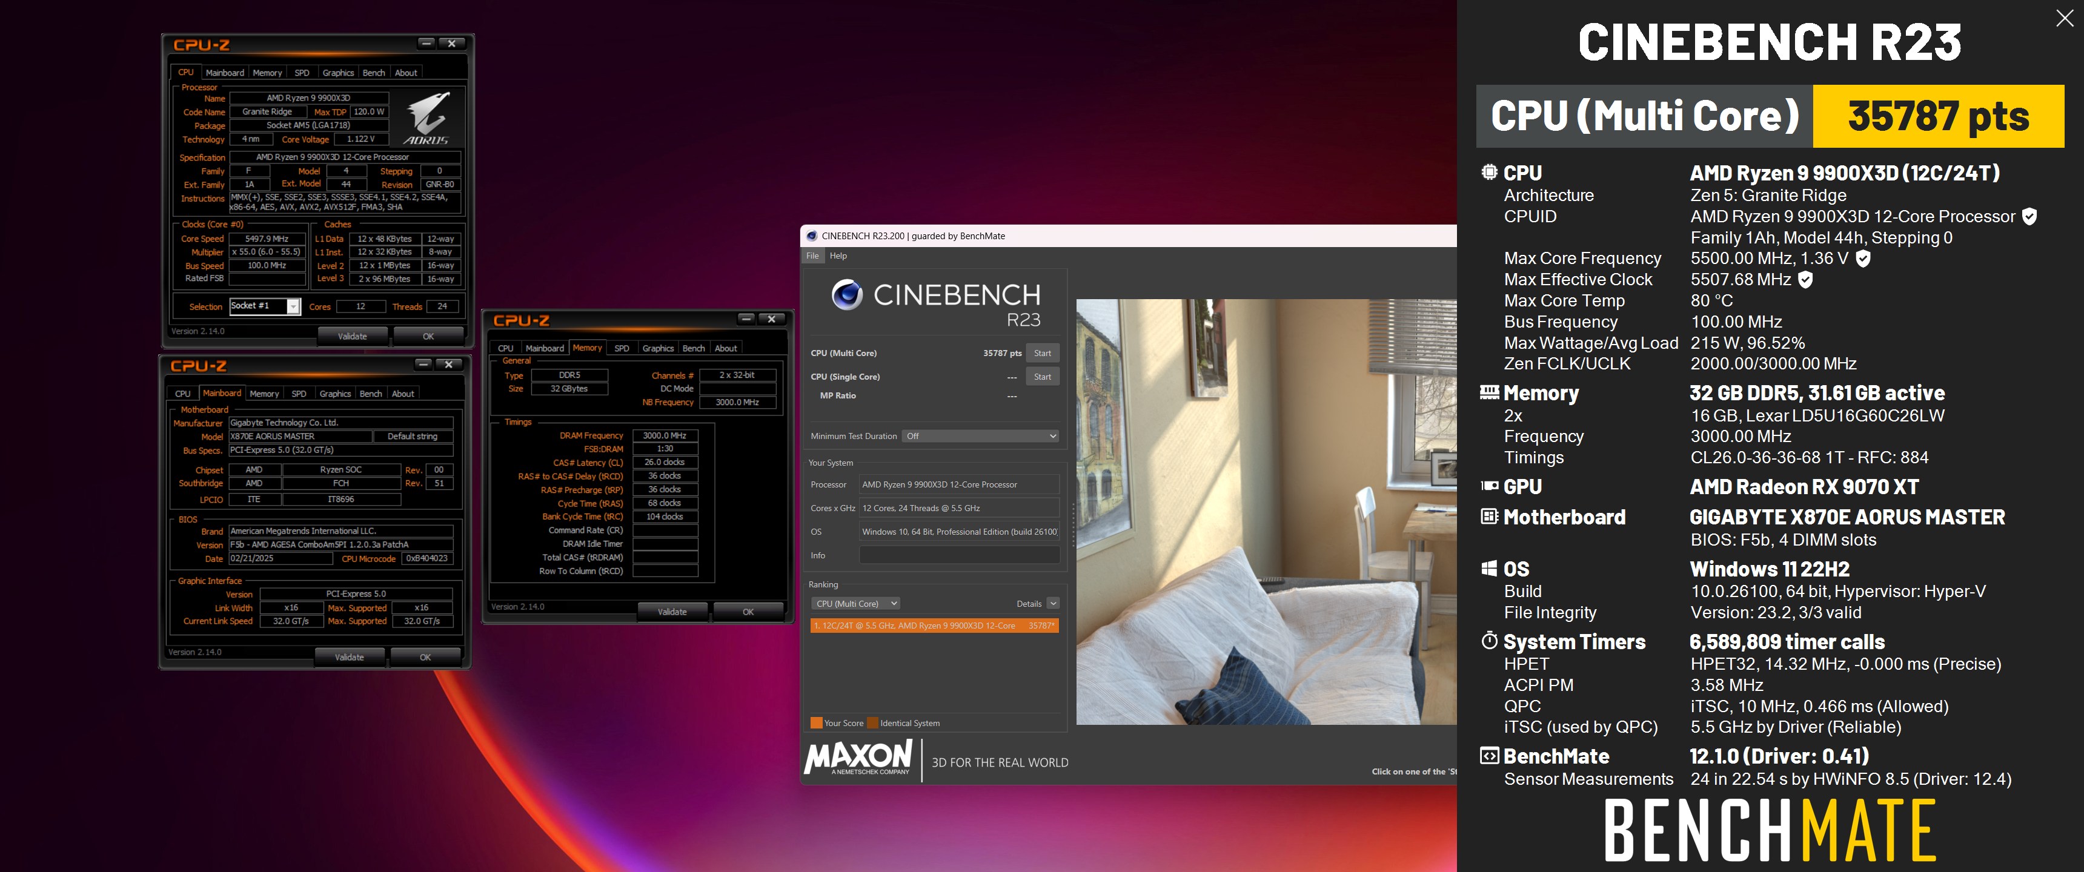Expand the Details dropdown arrow in Ranking

click(1052, 604)
